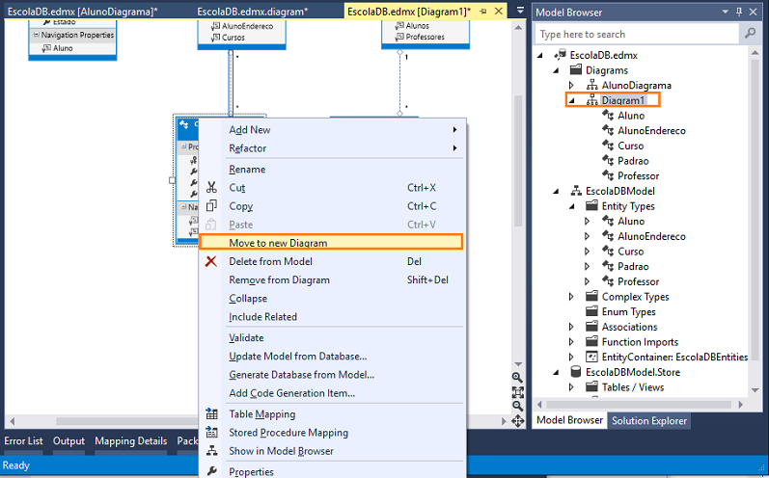Select AlunoEndereco under Diagram1

651,131
